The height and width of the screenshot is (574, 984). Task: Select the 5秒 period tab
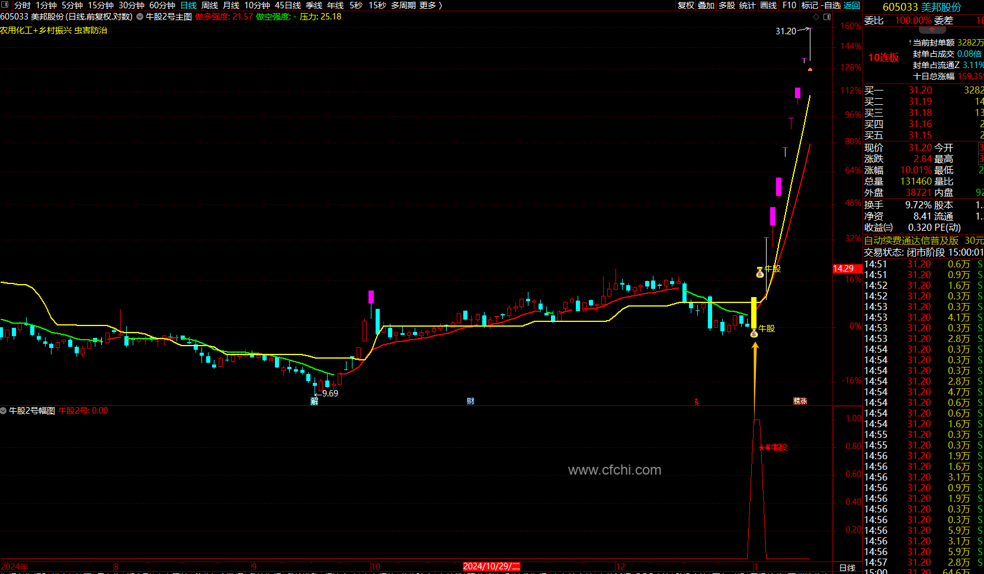356,5
